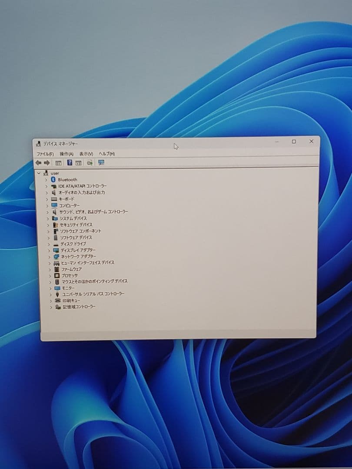Open the 表示(V) menu

85,154
